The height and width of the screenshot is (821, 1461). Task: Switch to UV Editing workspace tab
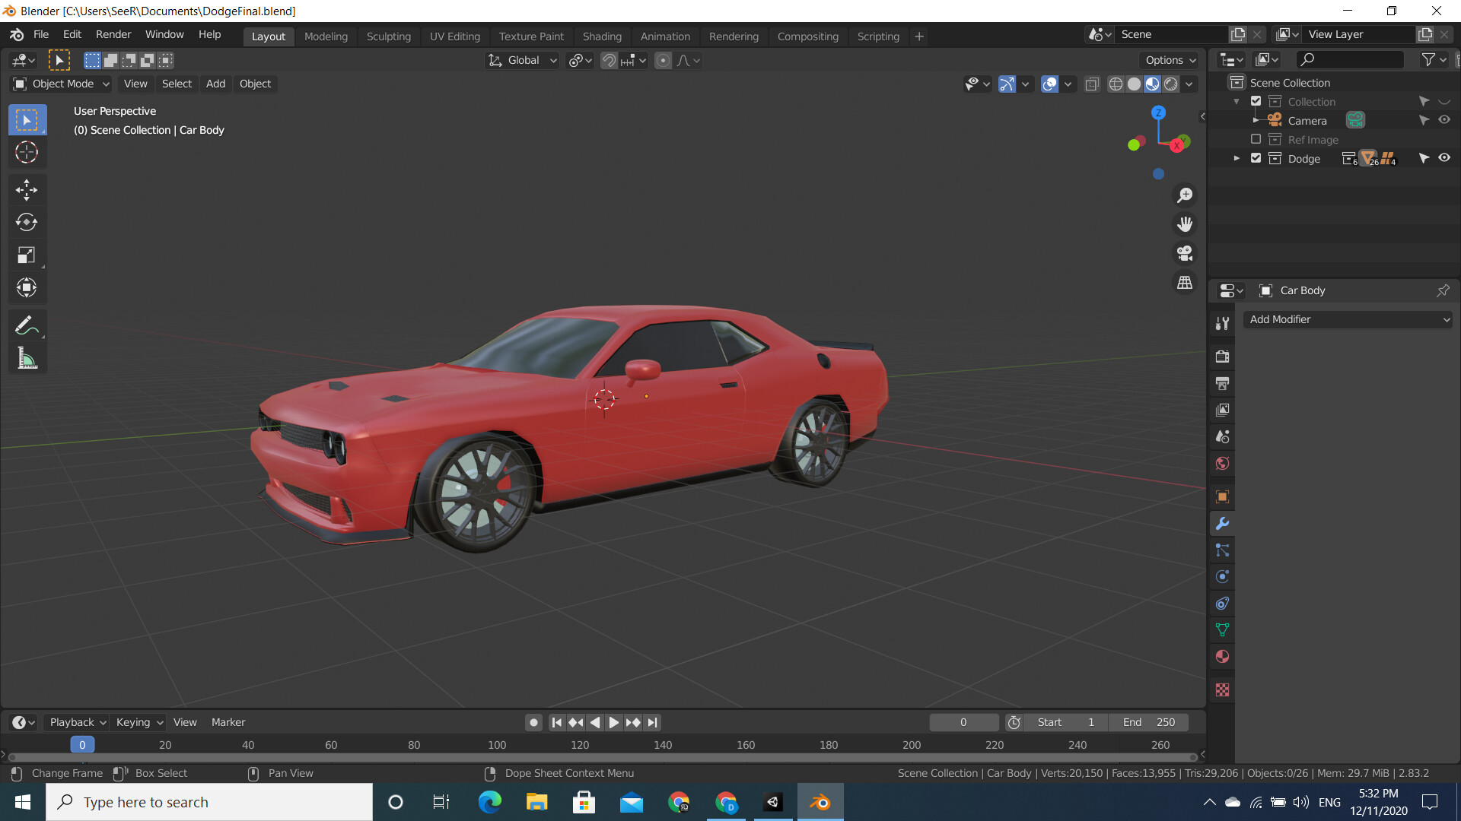click(x=455, y=36)
